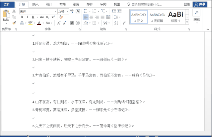Open the font name dropdown 宋体
The image size is (212, 137).
point(55,11)
